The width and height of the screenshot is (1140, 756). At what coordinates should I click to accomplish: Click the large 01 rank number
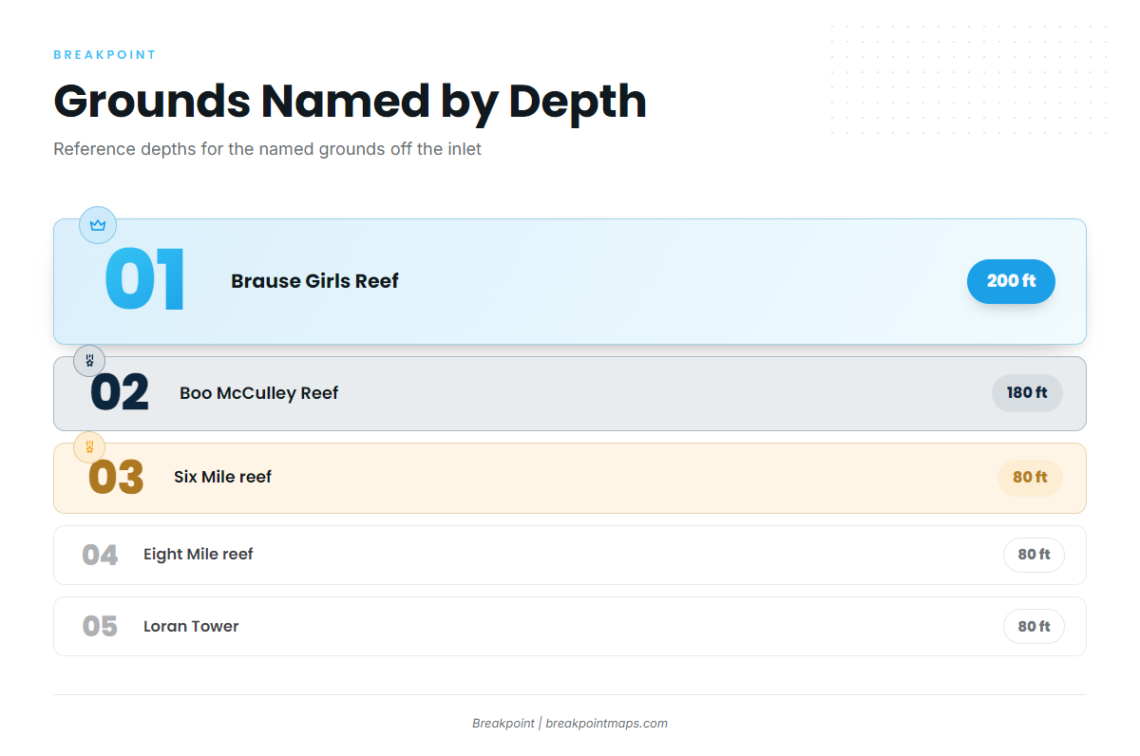pos(144,280)
